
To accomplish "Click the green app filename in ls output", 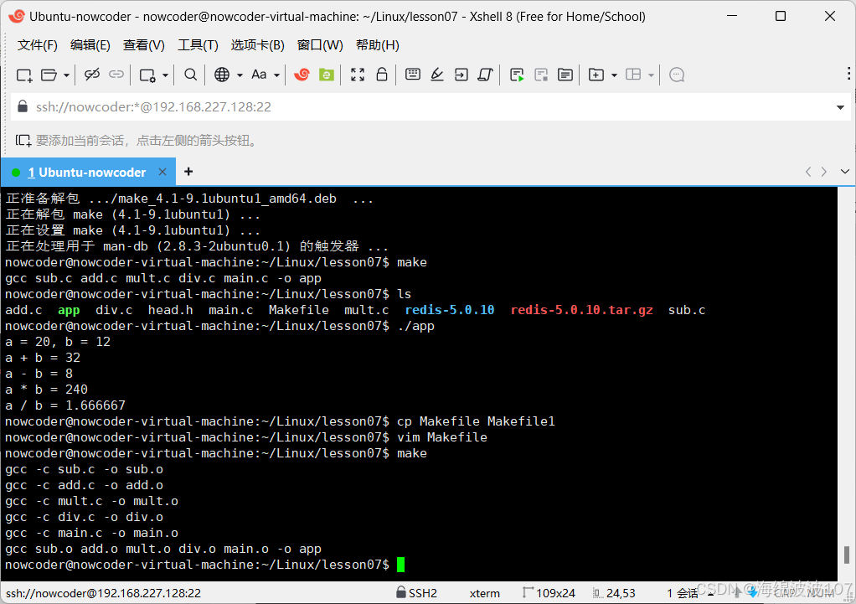I will pos(69,310).
